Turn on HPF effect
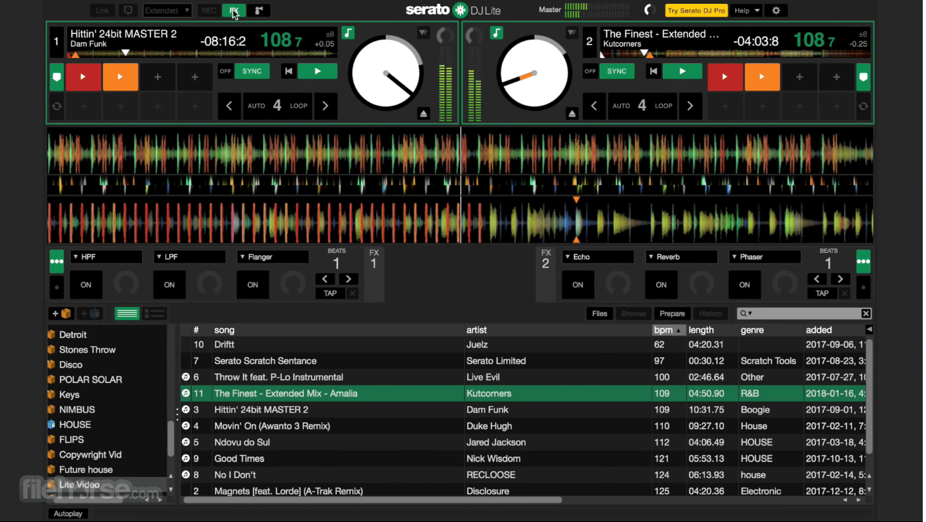The width and height of the screenshot is (926, 522). pyautogui.click(x=86, y=284)
